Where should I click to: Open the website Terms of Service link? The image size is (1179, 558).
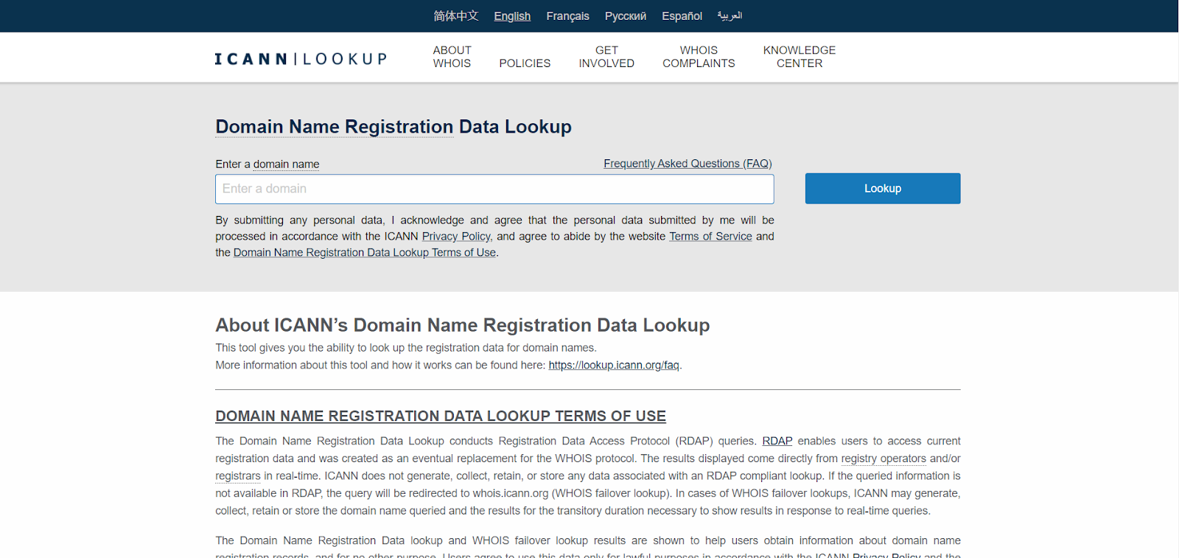[710, 237]
